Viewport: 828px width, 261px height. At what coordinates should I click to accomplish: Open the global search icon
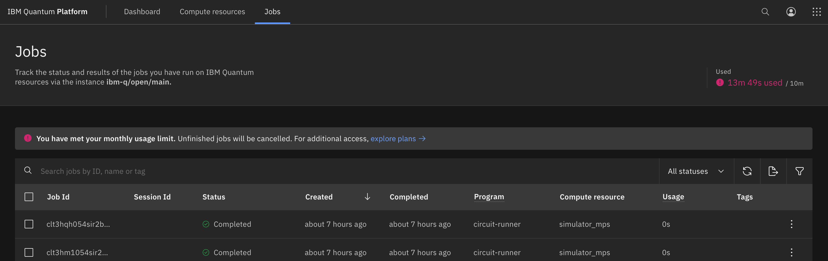[x=765, y=12]
